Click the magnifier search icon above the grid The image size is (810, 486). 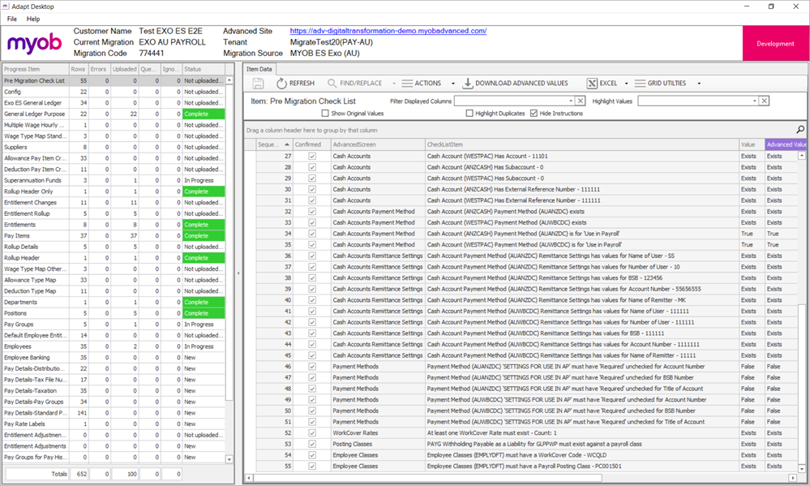coord(800,129)
